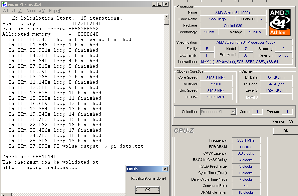
Task: Expand the Processor #1 selection dropdown
Action: pyautogui.click(x=233, y=112)
